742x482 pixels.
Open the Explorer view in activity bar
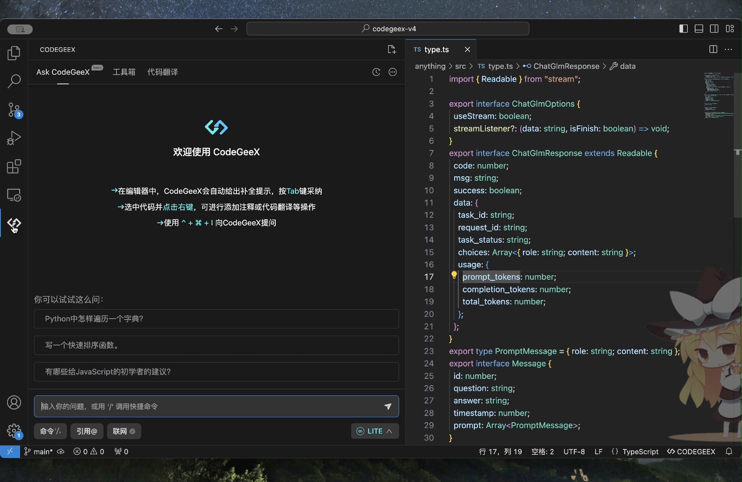pyautogui.click(x=14, y=53)
